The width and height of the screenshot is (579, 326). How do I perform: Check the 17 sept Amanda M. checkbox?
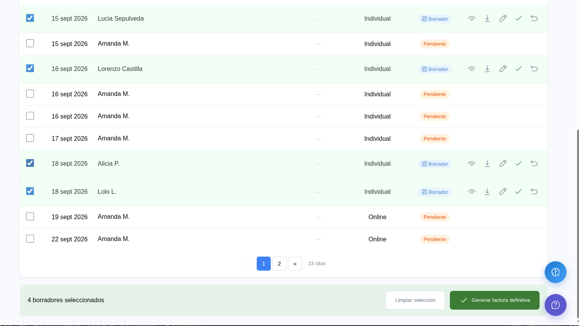tap(30, 138)
